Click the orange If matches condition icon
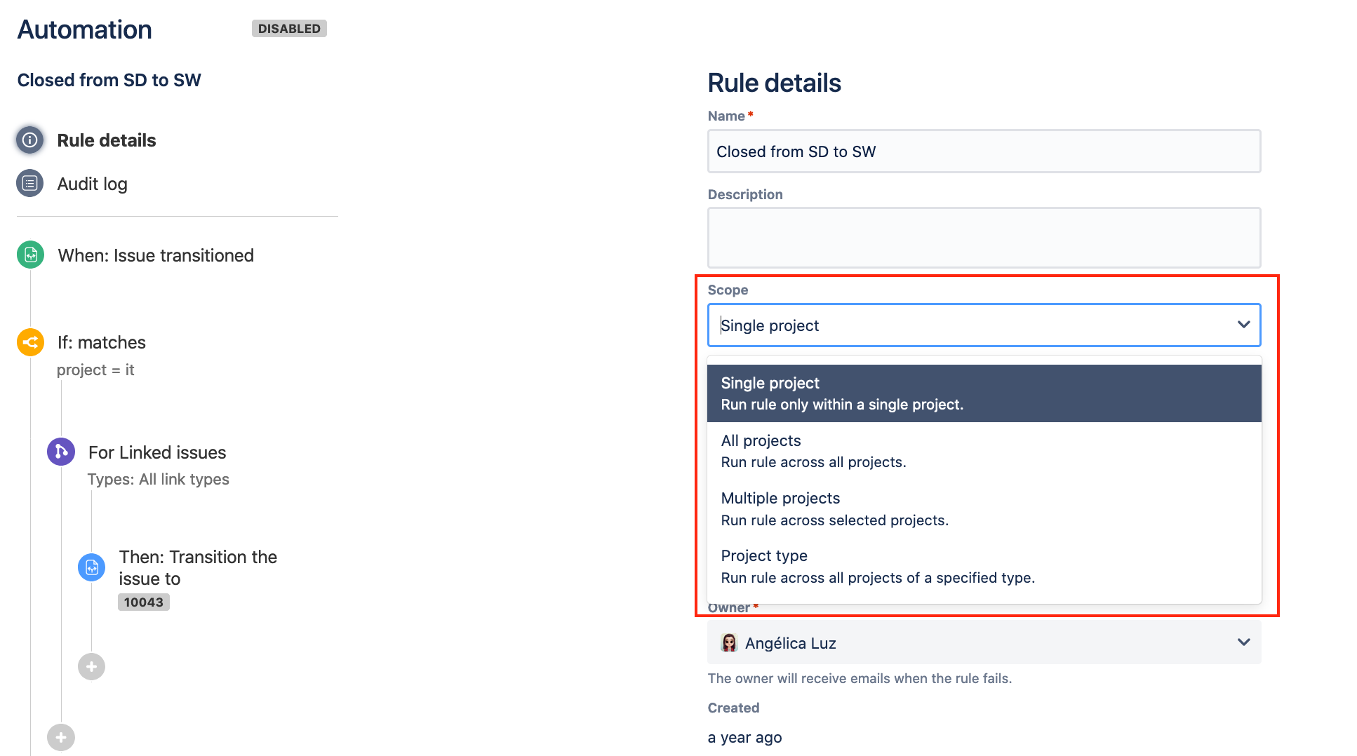 coord(31,342)
